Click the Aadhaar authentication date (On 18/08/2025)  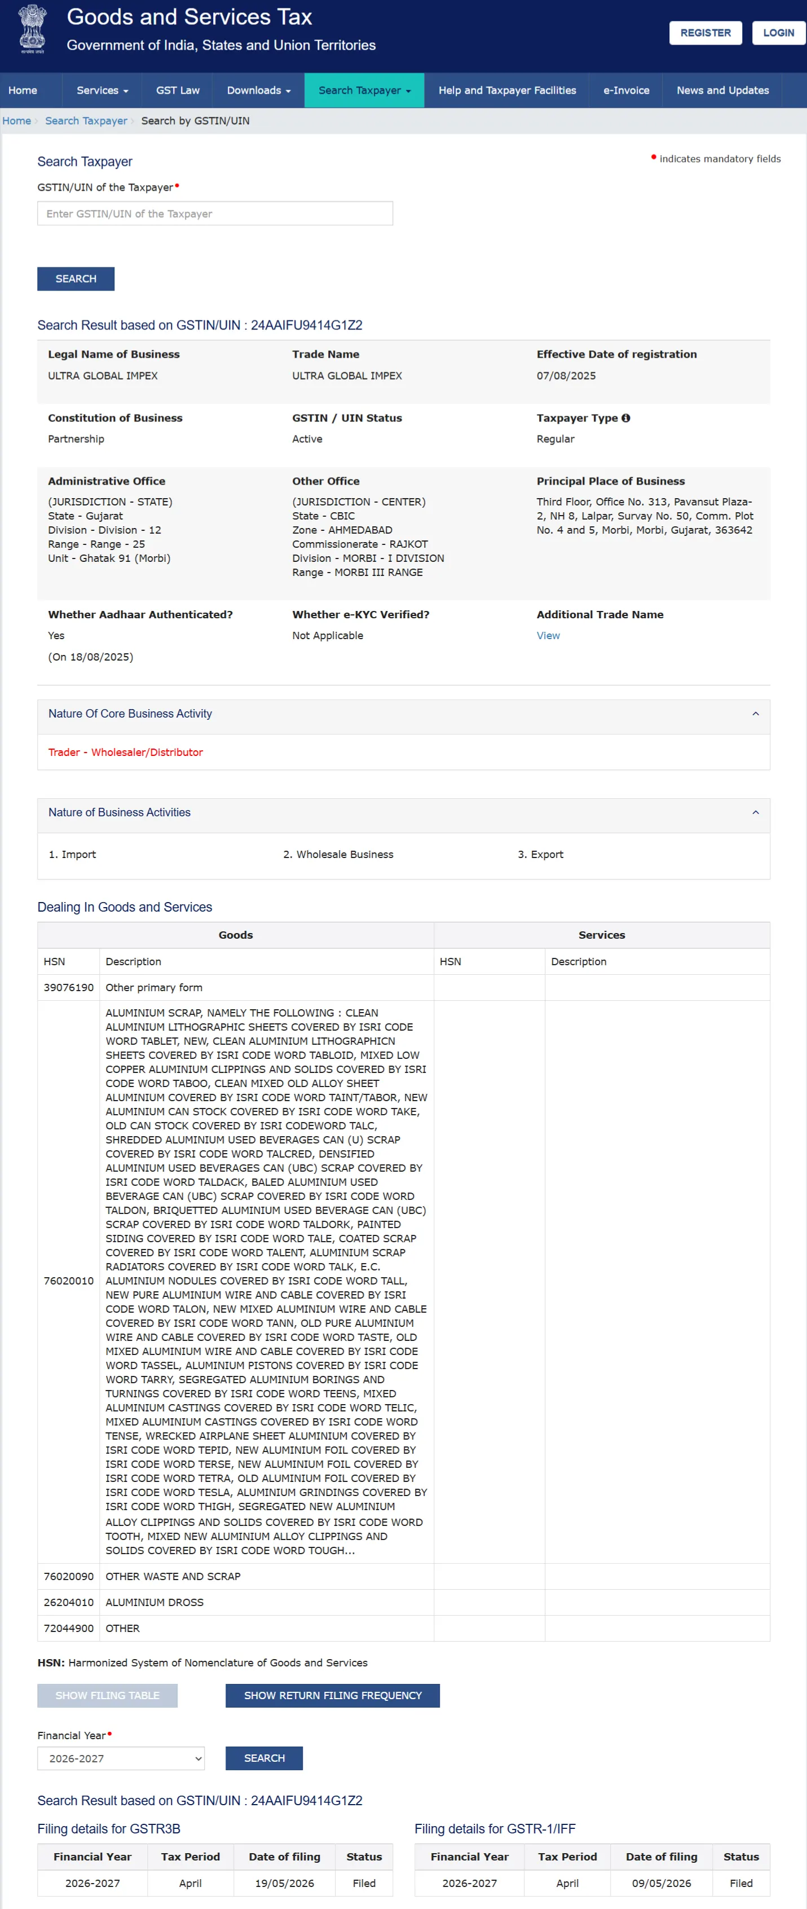(x=90, y=657)
